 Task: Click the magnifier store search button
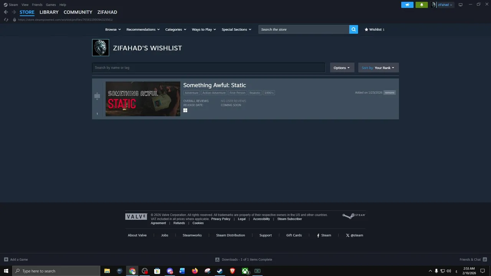354,30
